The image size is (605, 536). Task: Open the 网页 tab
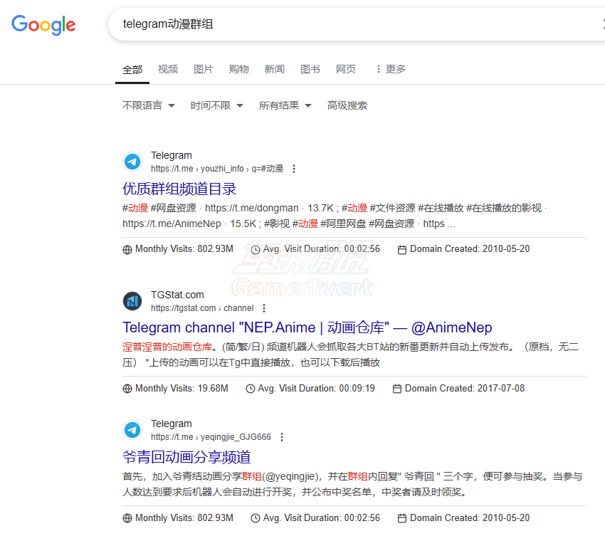[346, 69]
